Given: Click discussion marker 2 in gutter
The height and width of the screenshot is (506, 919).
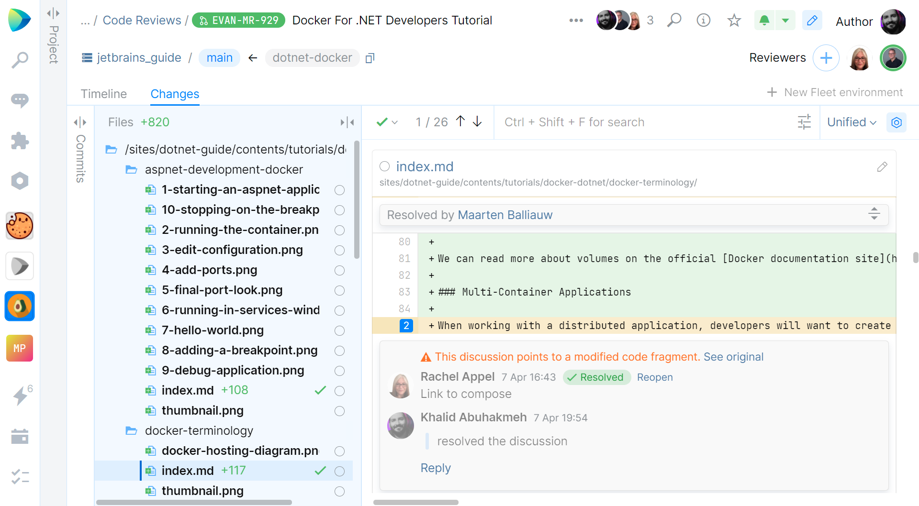Looking at the screenshot, I should (x=406, y=326).
